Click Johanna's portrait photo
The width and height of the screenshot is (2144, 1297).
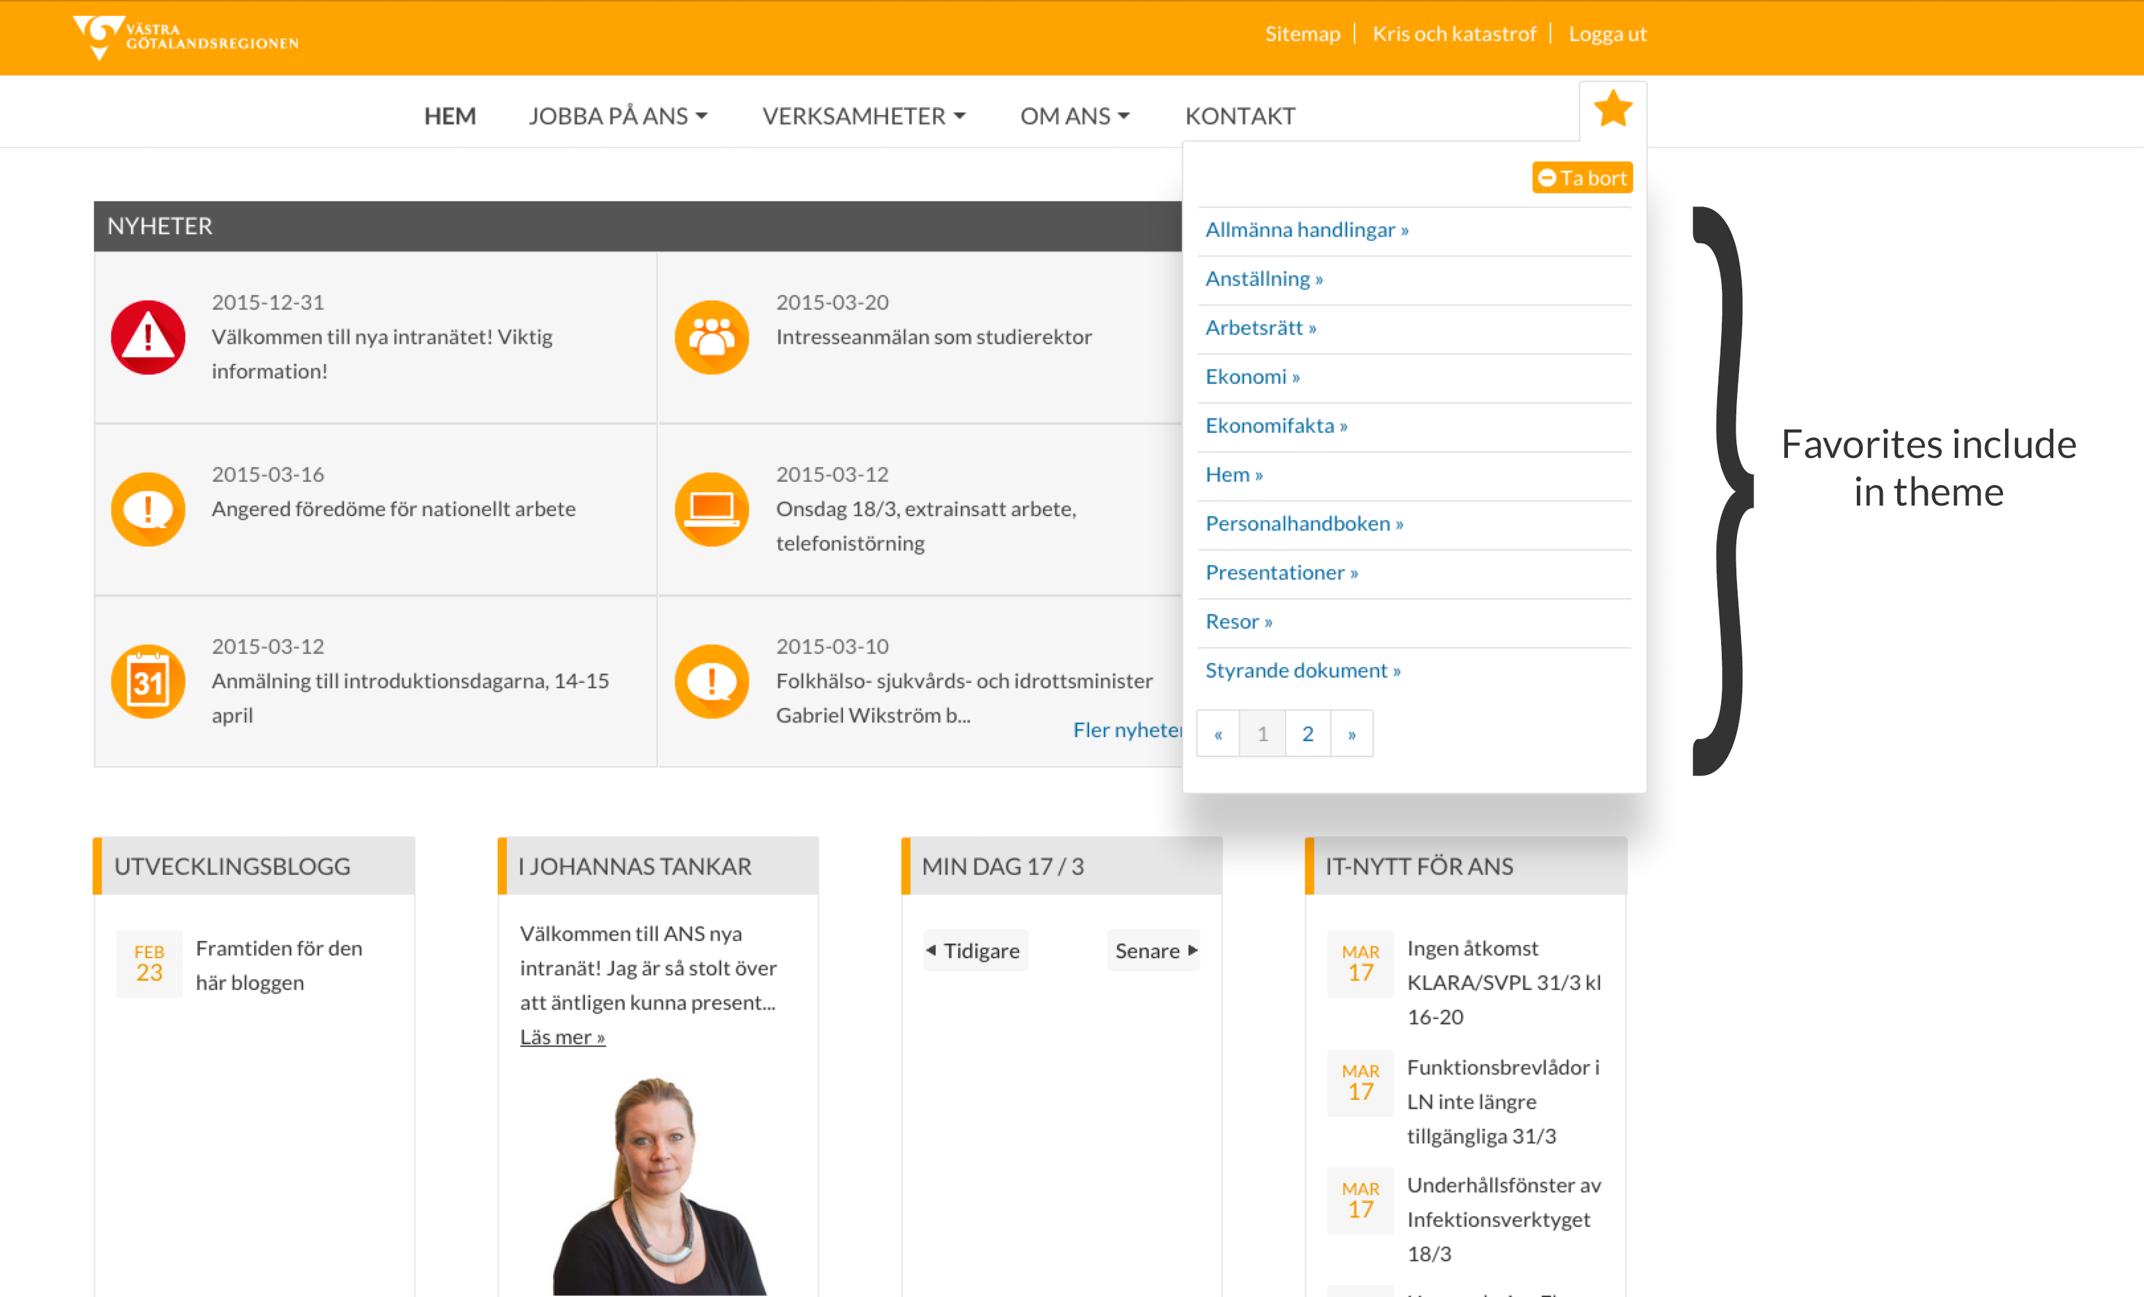tap(658, 1186)
